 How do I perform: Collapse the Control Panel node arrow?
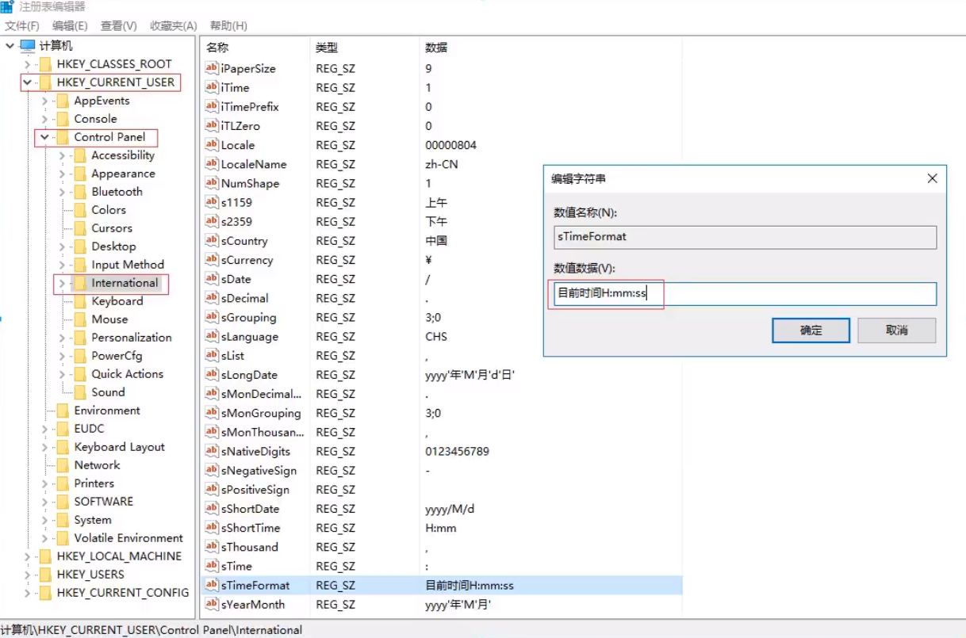pos(45,137)
